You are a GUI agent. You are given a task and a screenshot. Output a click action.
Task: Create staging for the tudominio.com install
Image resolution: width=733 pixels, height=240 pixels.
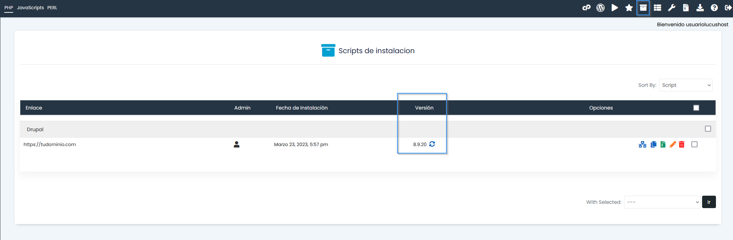(642, 144)
